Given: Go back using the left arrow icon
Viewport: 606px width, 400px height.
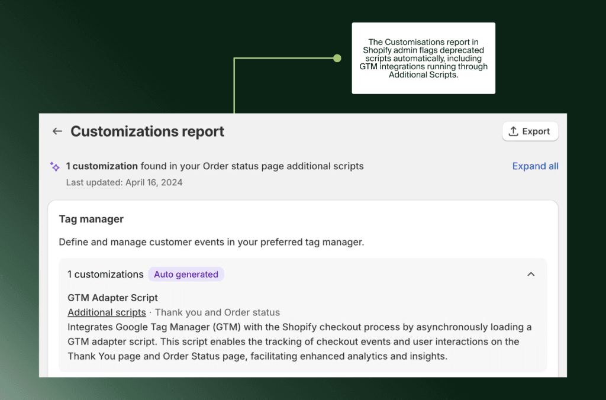Looking at the screenshot, I should click(57, 131).
